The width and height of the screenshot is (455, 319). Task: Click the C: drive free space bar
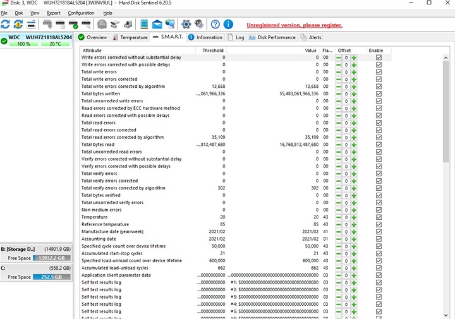[52, 277]
